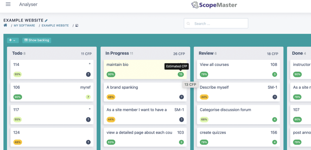Click the 90% badge on maintain bio card
This screenshot has height=150, width=311.
(x=111, y=74)
